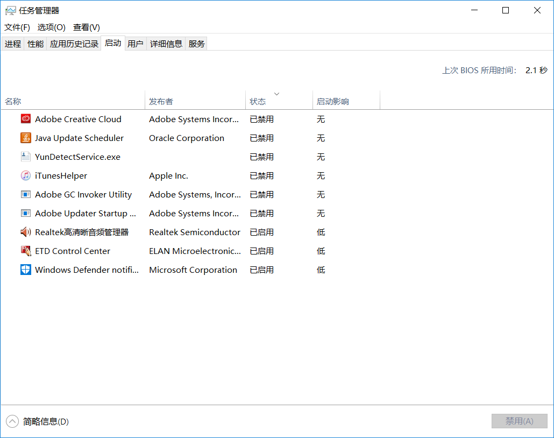Screen dimensions: 554x438
Task: Select the ETD Control Center name
Action: tap(73, 251)
